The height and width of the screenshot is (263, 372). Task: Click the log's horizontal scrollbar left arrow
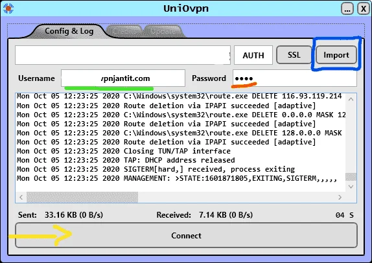tap(21, 198)
